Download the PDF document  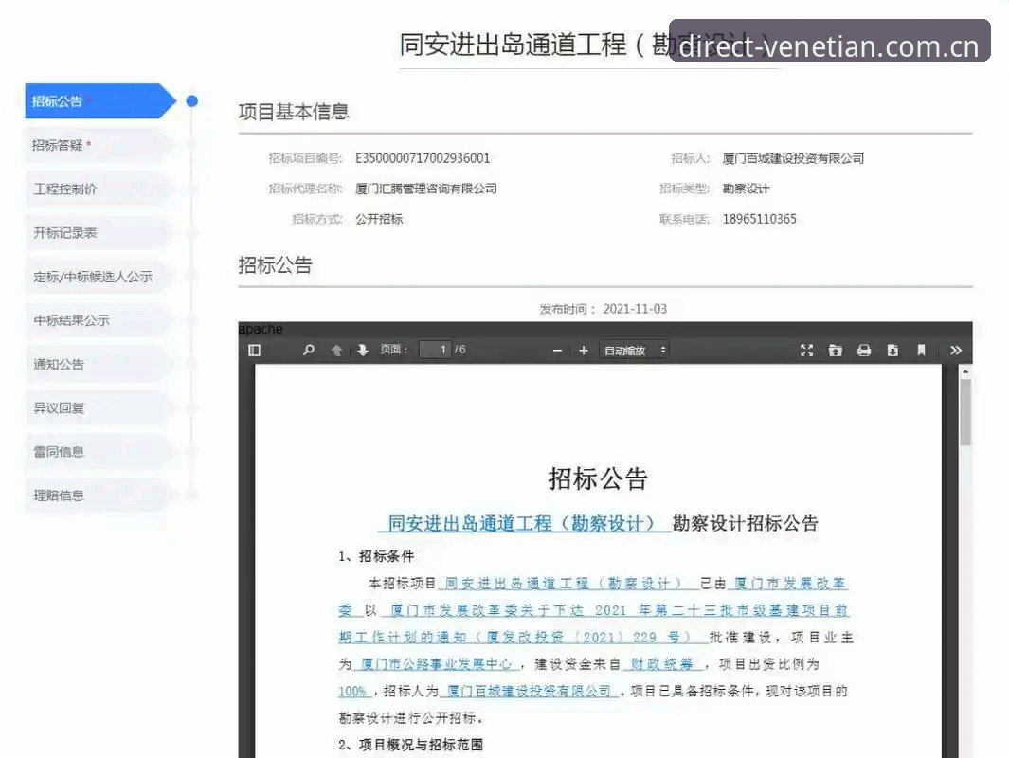(x=892, y=350)
